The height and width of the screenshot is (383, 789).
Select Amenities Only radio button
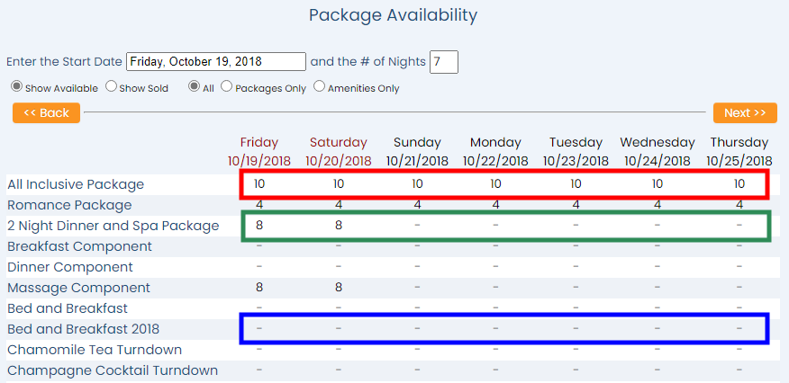[319, 87]
